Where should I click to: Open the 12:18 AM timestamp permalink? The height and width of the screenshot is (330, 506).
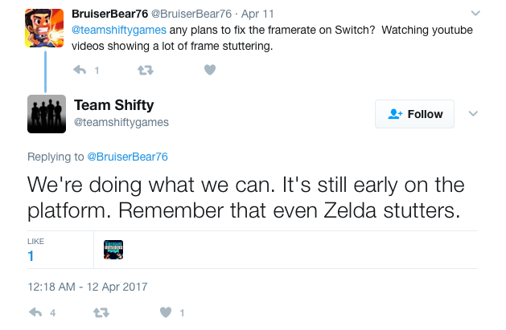click(x=88, y=287)
